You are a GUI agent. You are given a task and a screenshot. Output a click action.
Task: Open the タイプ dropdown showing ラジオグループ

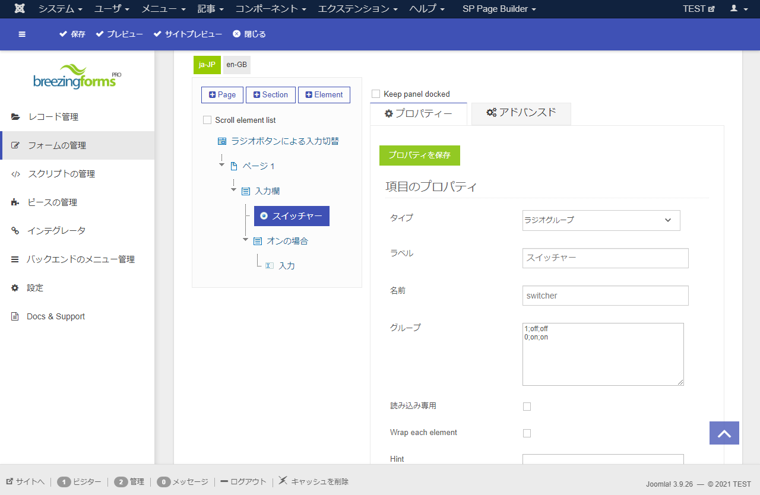click(x=601, y=220)
